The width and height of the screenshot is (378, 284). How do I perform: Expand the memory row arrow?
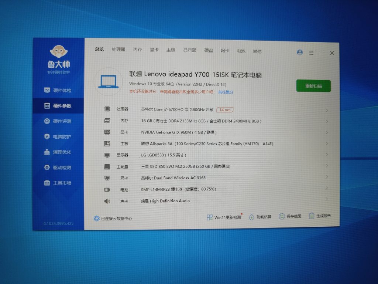(x=327, y=121)
